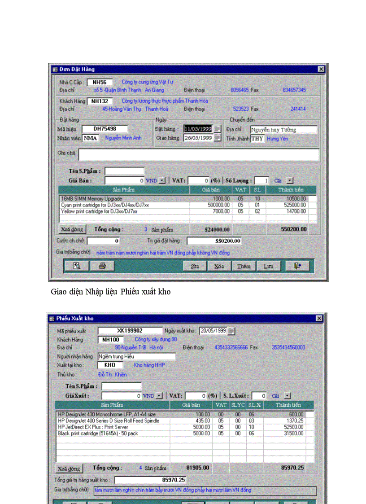Screen dimensions: 366x504
Task: Click the printer icon on the order form
Action: click(x=102, y=265)
